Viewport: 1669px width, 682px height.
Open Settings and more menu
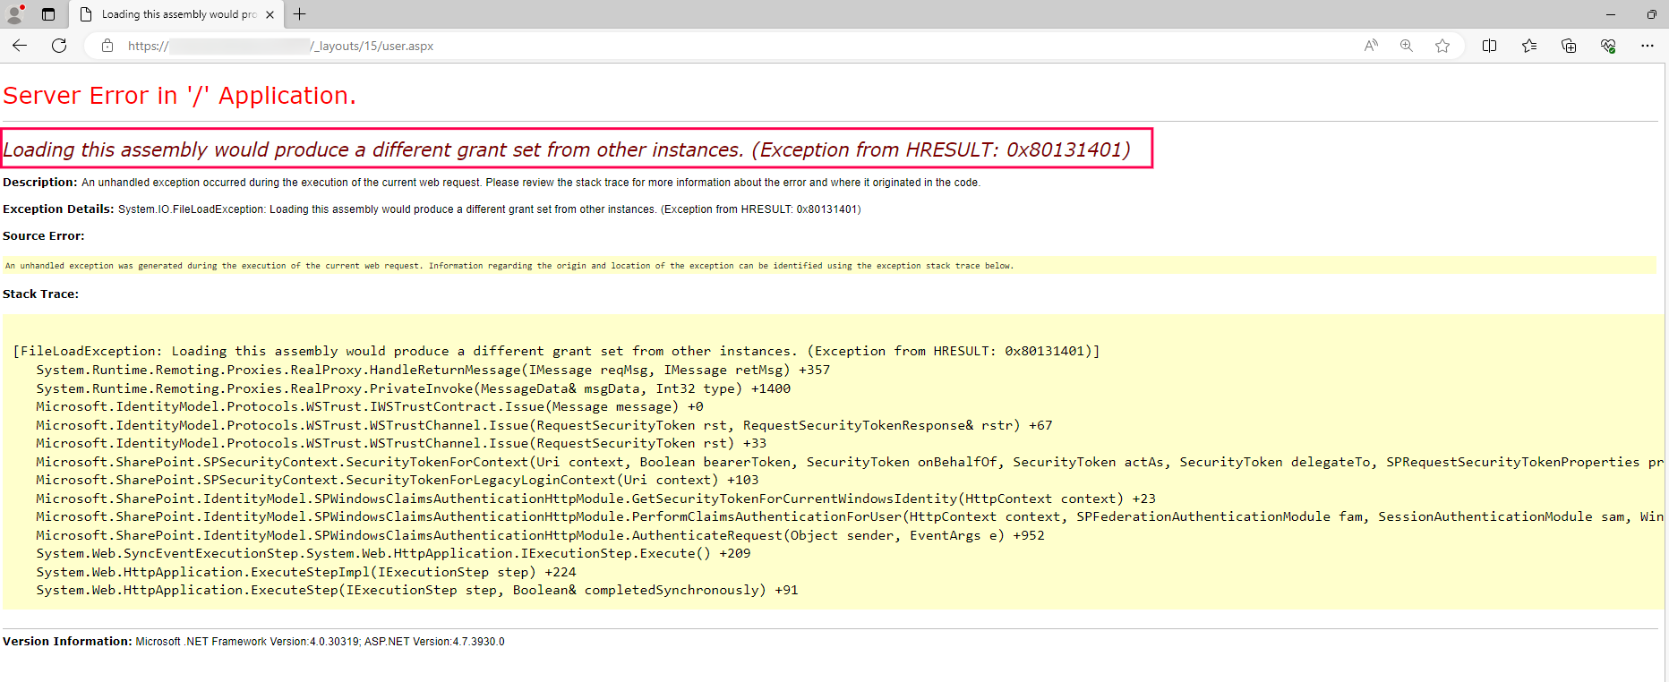click(x=1647, y=46)
